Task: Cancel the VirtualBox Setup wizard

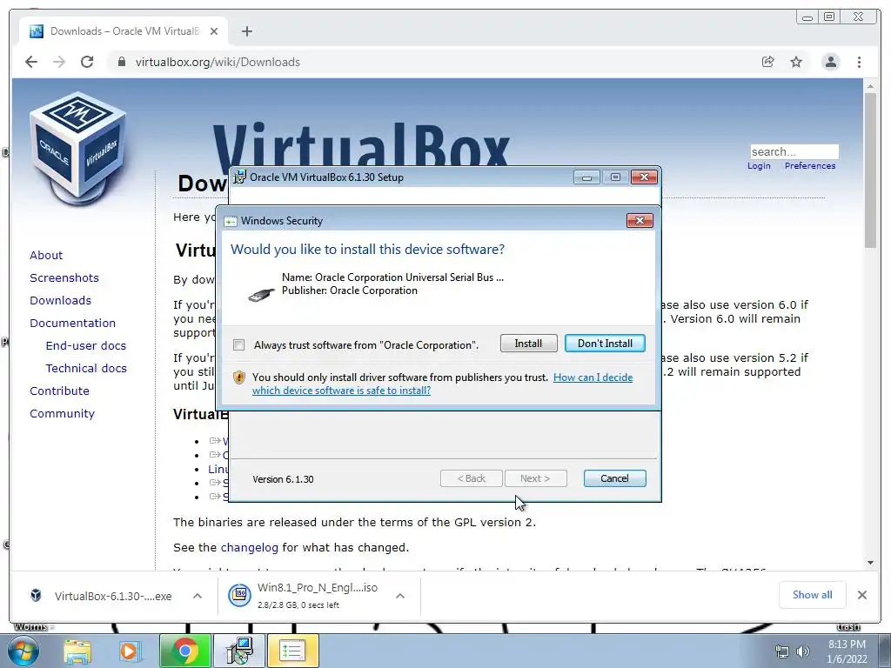Action: (614, 478)
